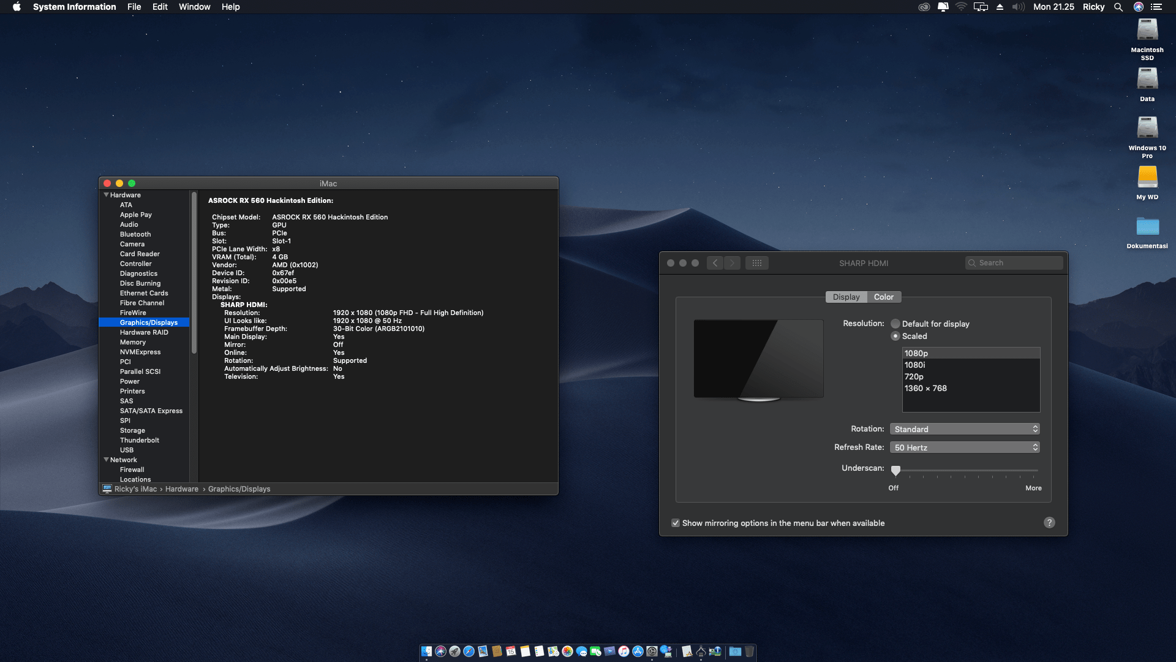Image resolution: width=1176 pixels, height=662 pixels.
Task: Collapse the Hardware tree section
Action: pos(106,195)
